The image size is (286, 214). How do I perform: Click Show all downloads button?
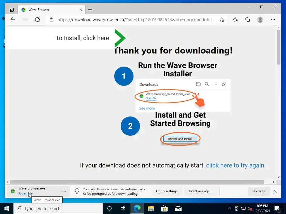coord(259,191)
